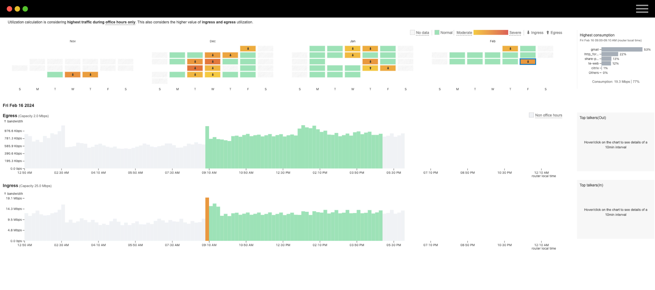Select the Jan Friday cell with ingress arrow
This screenshot has height=290, width=655.
coord(388,68)
